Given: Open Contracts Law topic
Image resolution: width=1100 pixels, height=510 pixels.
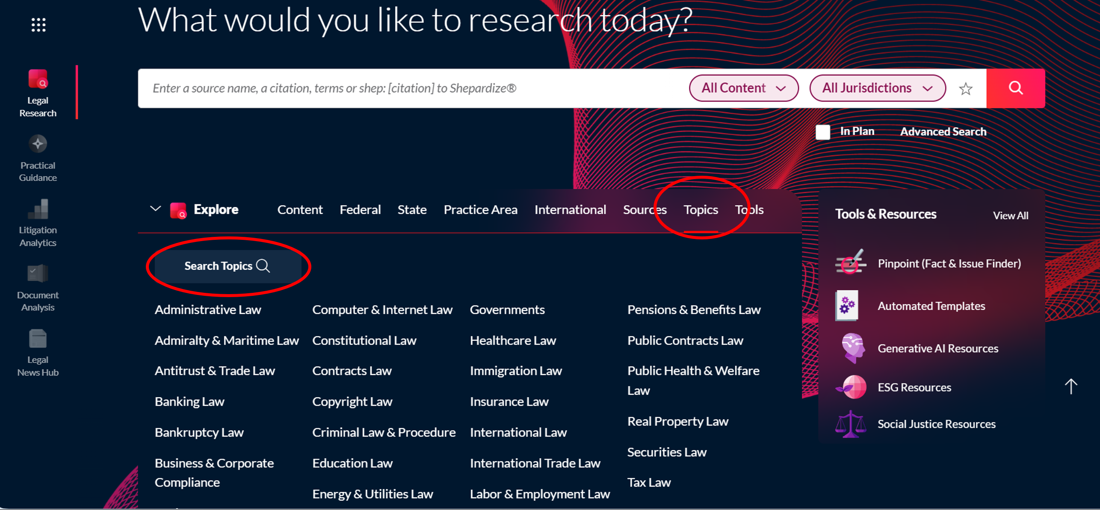Looking at the screenshot, I should coord(352,371).
